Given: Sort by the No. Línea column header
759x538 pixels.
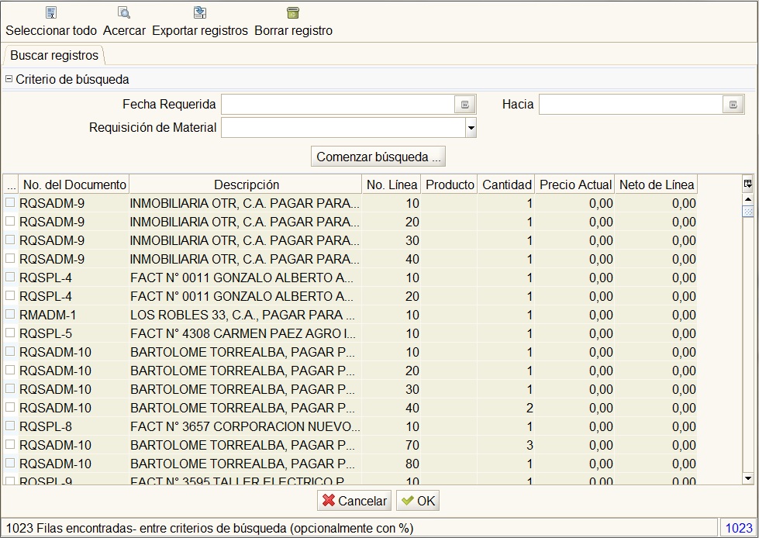Looking at the screenshot, I should coord(392,185).
